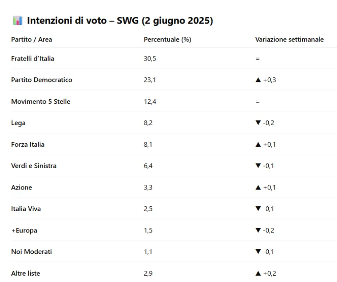This screenshot has height=282, width=337.
Task: Click the "Variazione settimanale" column header
Action: [x=289, y=40]
